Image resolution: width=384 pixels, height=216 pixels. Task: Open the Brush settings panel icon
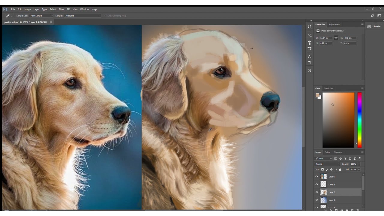(x=310, y=48)
